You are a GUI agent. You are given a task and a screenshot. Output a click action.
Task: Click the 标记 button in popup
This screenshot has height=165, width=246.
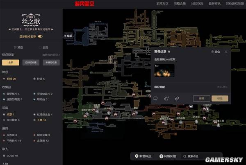click(219, 98)
